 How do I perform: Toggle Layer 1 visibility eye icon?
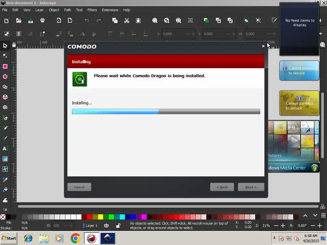coord(106,226)
